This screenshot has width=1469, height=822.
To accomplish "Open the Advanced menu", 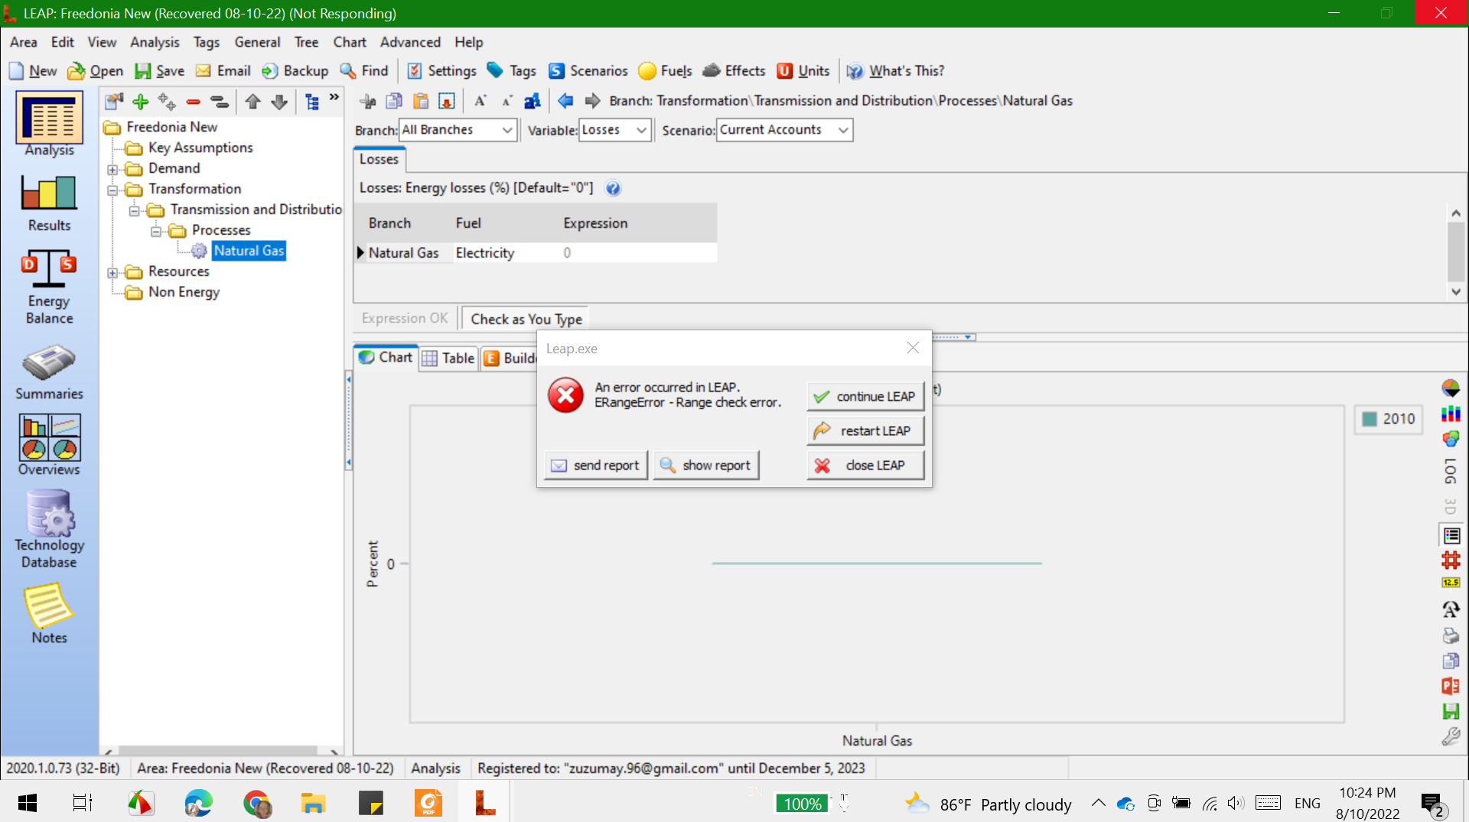I will coord(410,42).
